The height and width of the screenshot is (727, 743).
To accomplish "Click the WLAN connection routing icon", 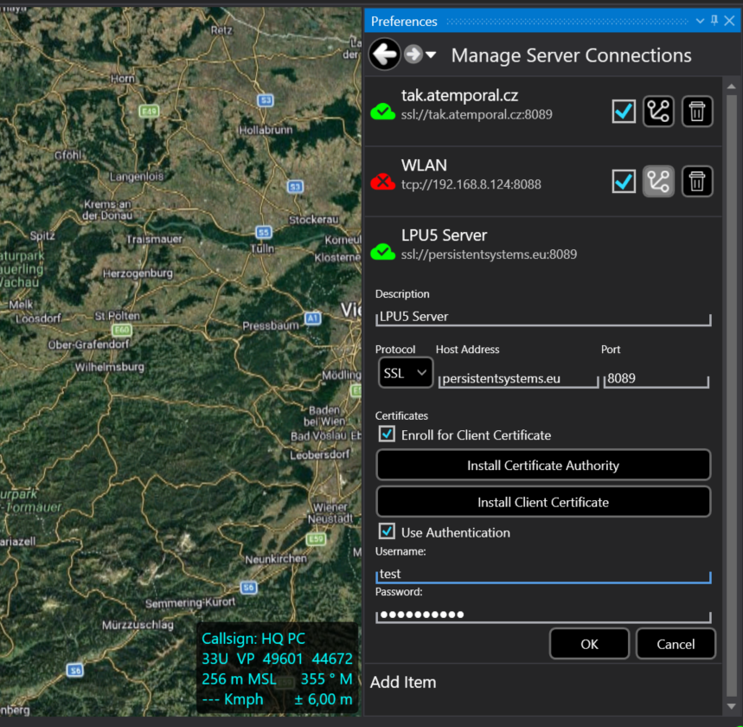I will 658,181.
